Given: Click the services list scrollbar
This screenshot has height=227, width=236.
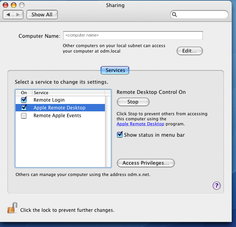Looking at the screenshot, I should point(108,132).
